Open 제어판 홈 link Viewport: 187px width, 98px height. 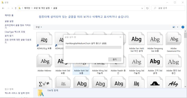[x=9, y=15]
